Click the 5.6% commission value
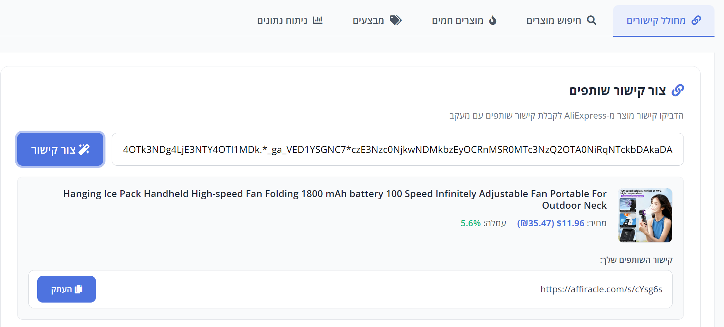 pyautogui.click(x=471, y=223)
